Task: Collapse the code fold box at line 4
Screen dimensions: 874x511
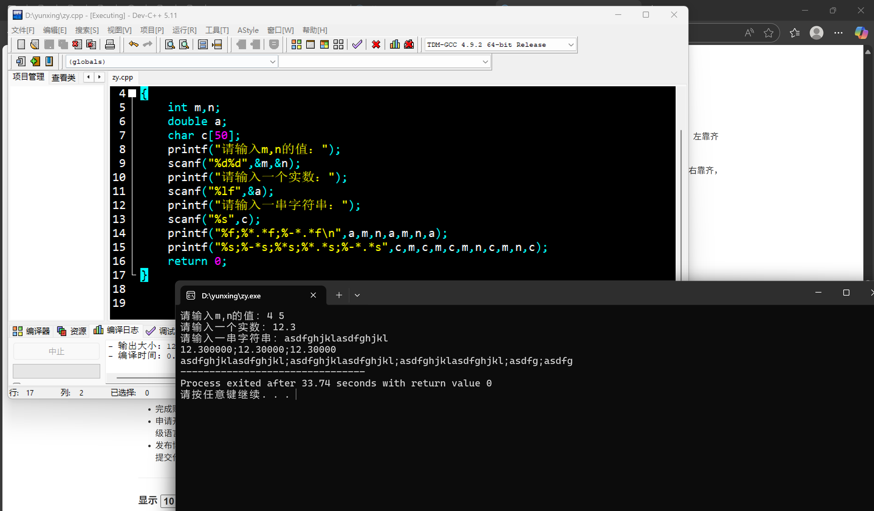Action: pos(132,93)
